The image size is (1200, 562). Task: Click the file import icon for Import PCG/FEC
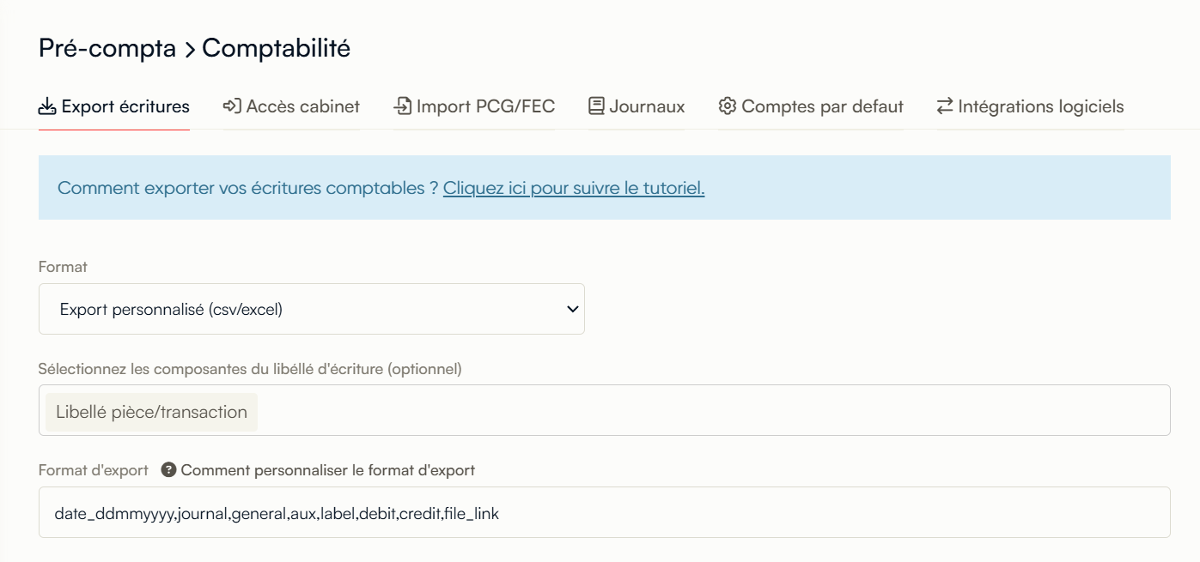pos(402,106)
